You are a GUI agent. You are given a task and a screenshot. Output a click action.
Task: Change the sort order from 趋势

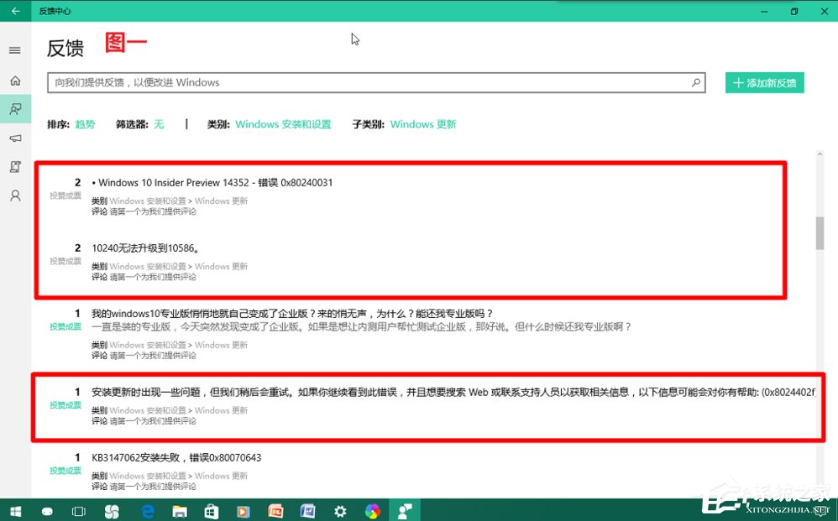click(85, 123)
